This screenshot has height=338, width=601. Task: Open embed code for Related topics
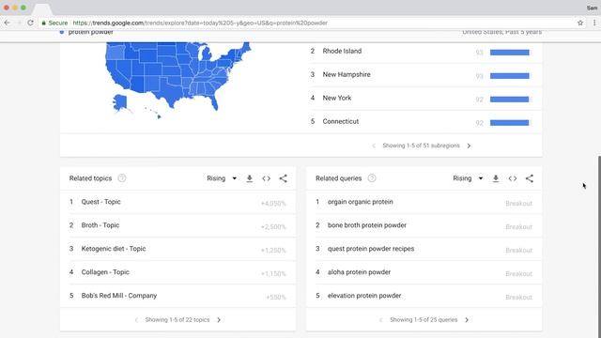pyautogui.click(x=267, y=178)
